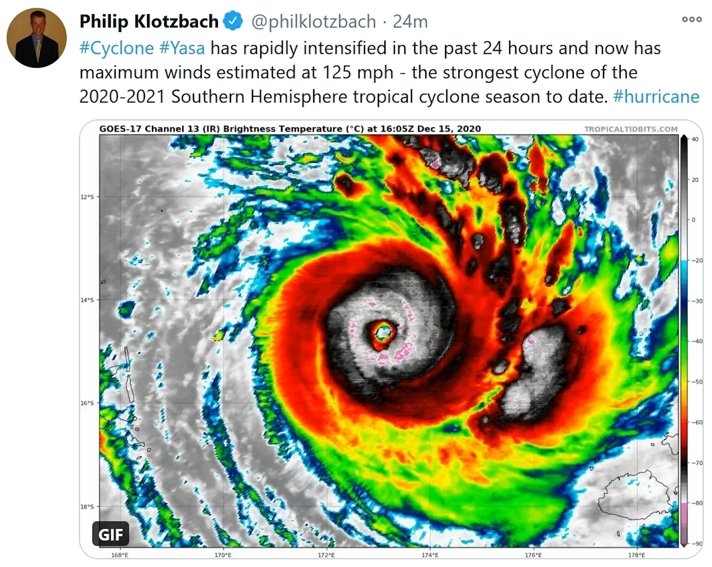Open the tweet's three-dot more options menu
This screenshot has width=712, height=567.
pyautogui.click(x=692, y=19)
